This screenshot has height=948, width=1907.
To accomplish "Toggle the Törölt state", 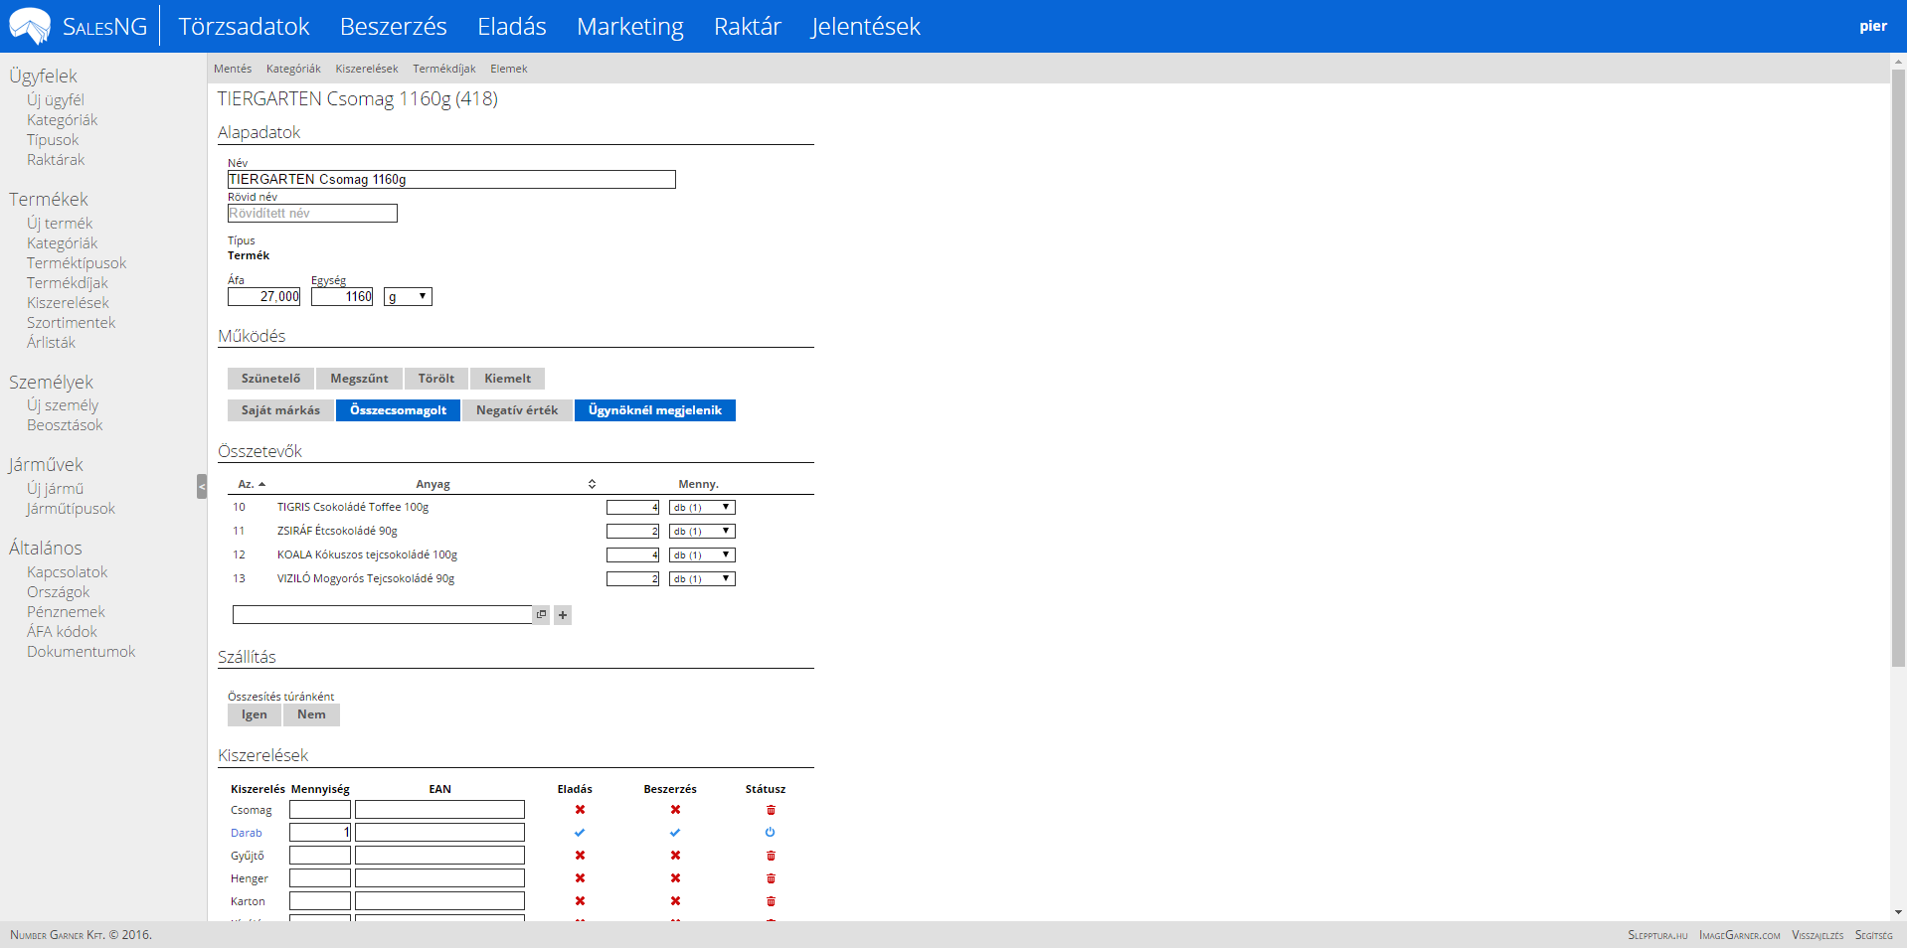I will 436,379.
